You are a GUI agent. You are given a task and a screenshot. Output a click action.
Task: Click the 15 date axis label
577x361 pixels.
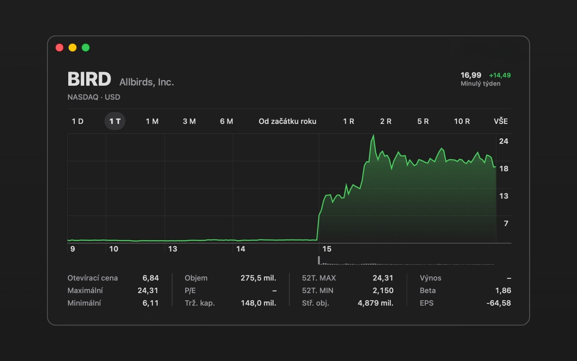pyautogui.click(x=327, y=249)
